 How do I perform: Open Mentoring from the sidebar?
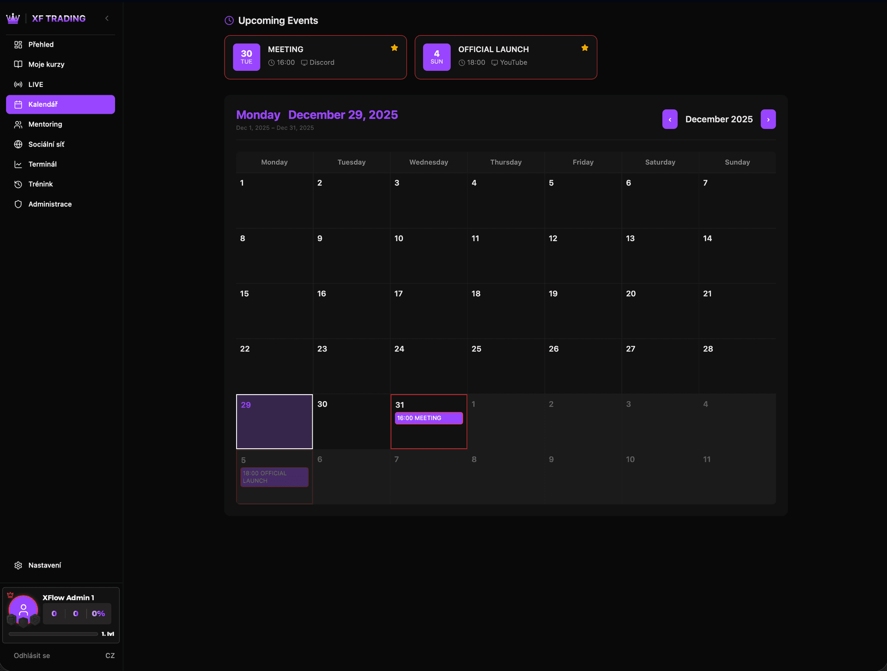click(x=45, y=124)
